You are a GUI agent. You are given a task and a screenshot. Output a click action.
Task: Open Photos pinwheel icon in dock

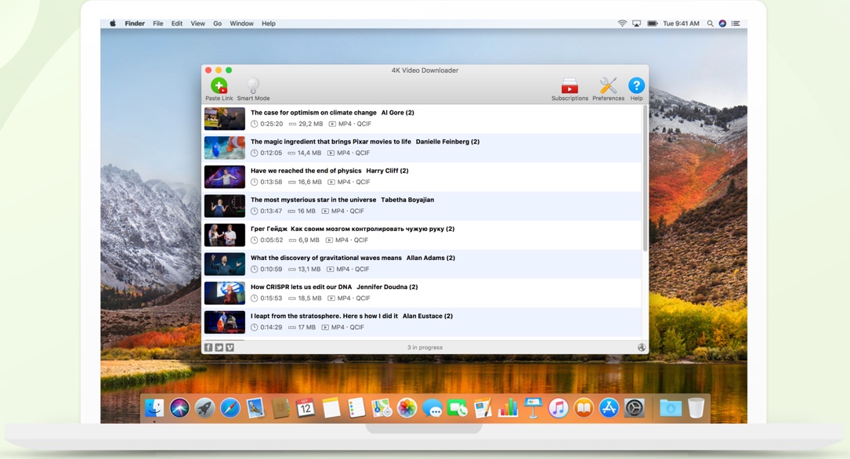coord(407,408)
